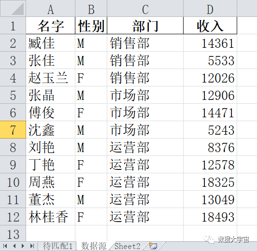Select column D header

(210, 9)
